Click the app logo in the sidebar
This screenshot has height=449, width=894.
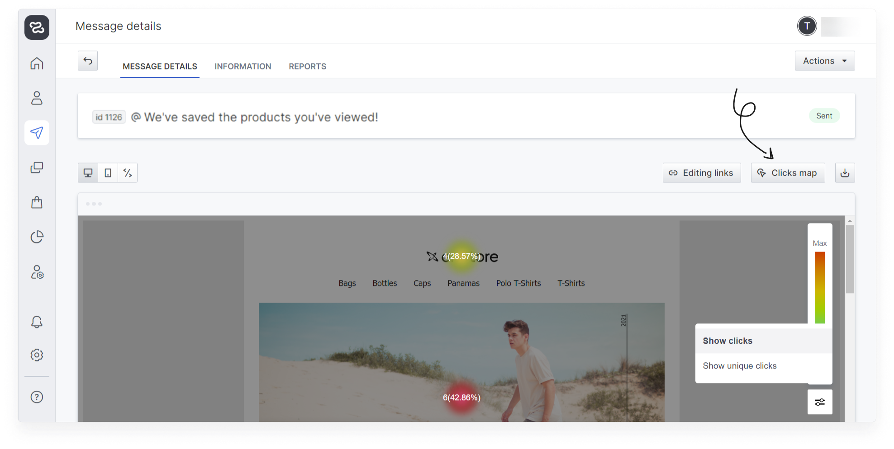pyautogui.click(x=37, y=28)
